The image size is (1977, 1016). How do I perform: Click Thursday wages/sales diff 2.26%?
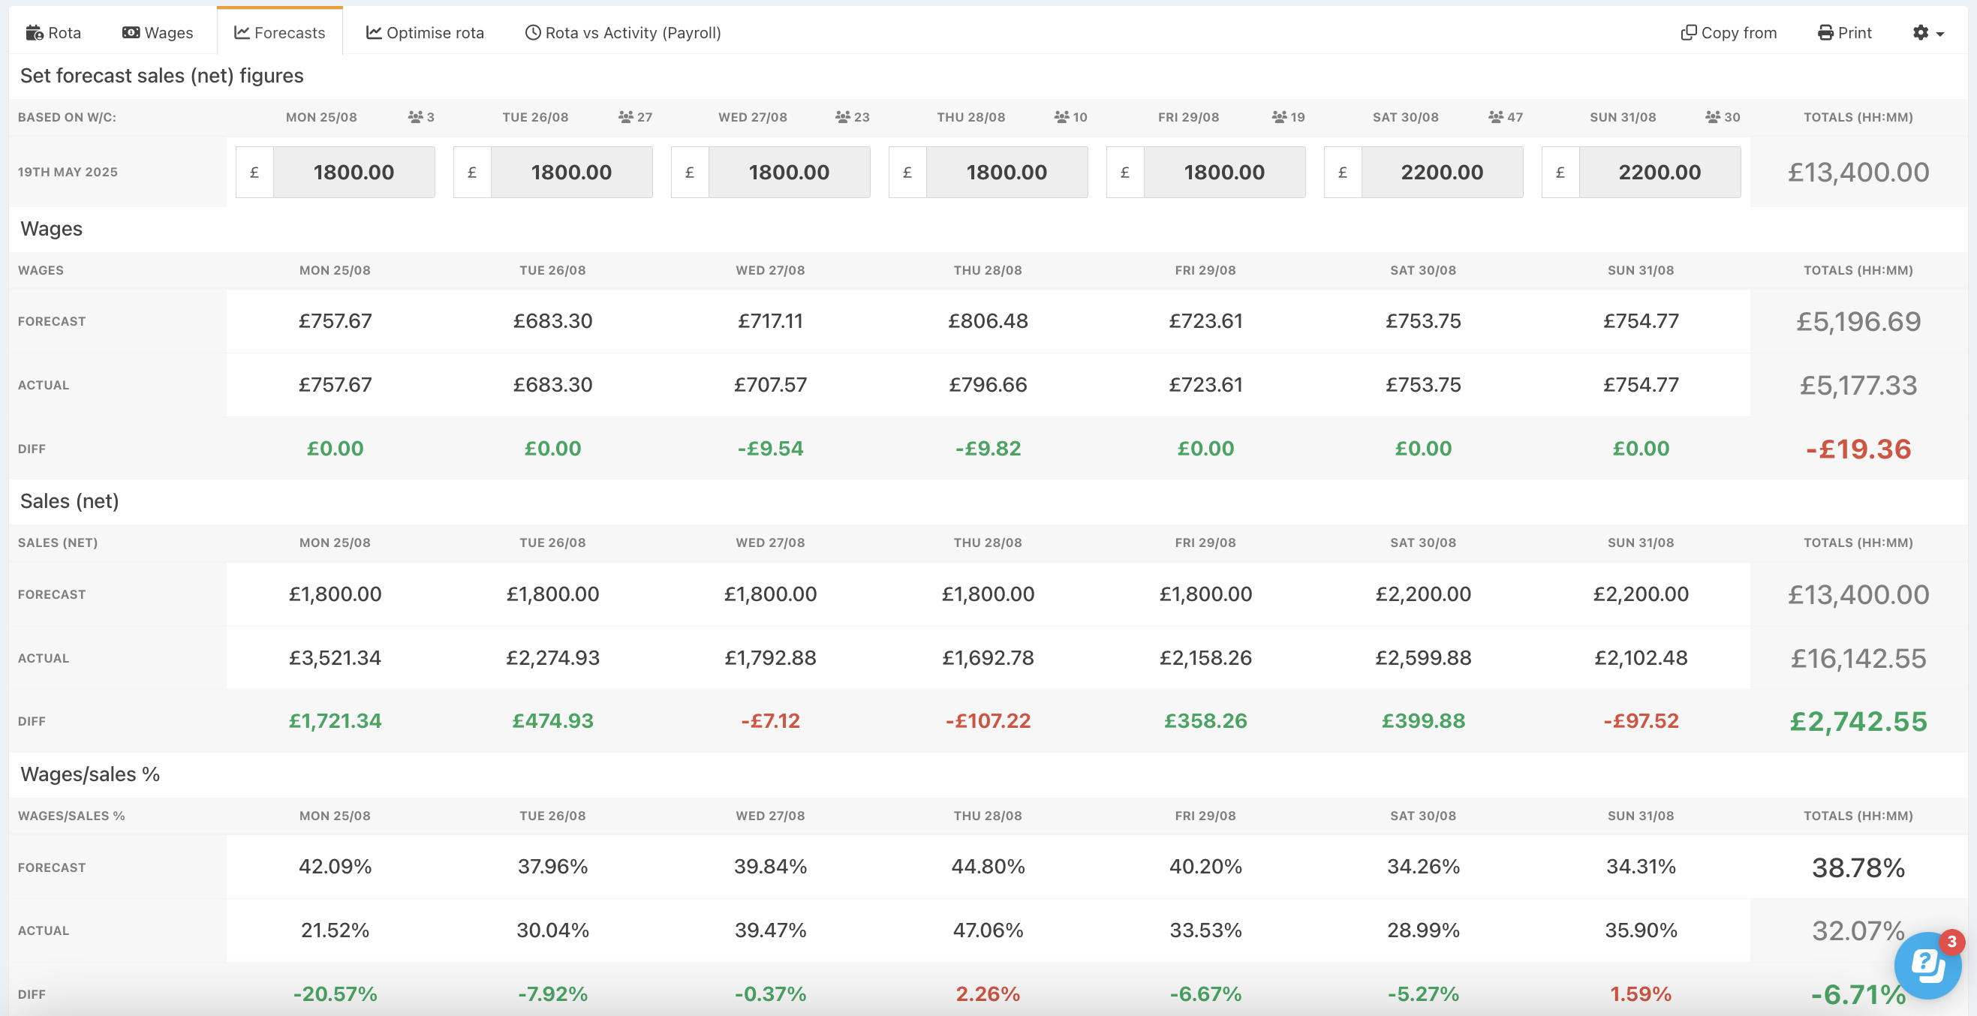[988, 993]
